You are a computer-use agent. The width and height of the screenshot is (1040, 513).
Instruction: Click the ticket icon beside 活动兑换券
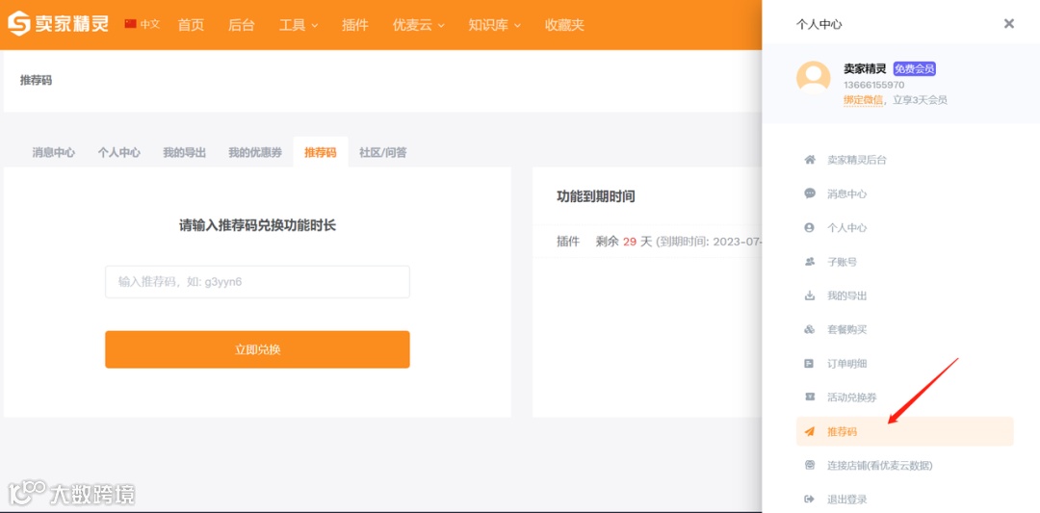pyautogui.click(x=809, y=397)
